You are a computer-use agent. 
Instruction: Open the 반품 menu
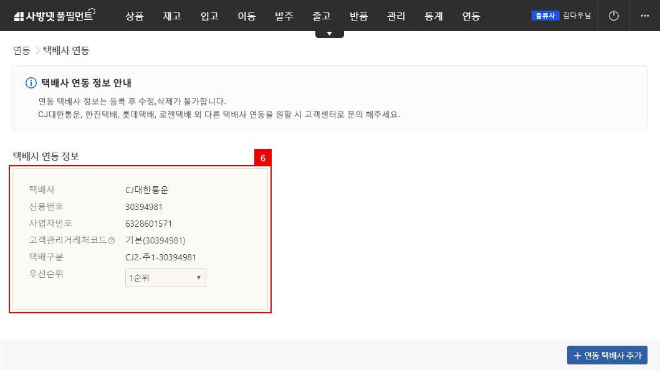point(358,16)
